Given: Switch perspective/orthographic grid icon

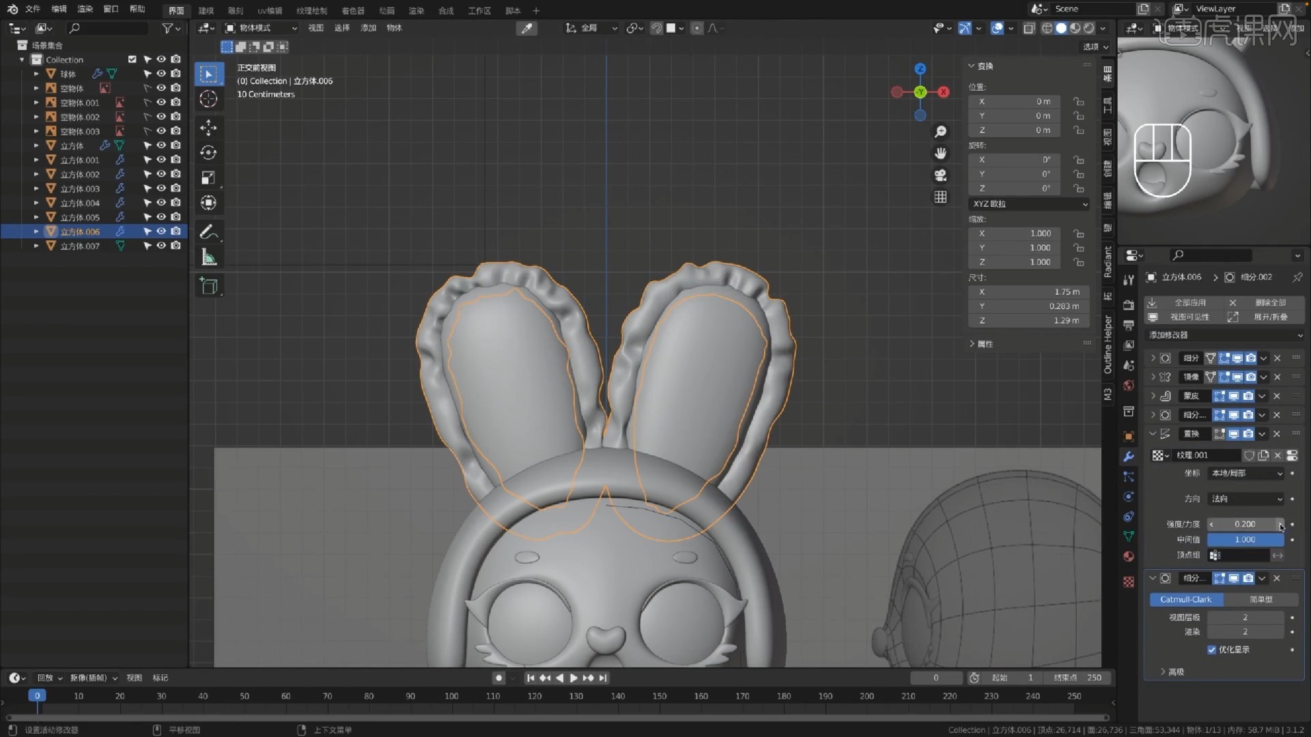Looking at the screenshot, I should [x=941, y=197].
